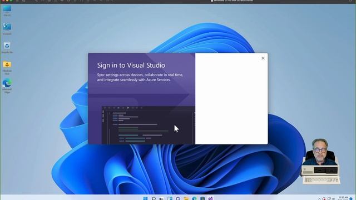The width and height of the screenshot is (356, 200).
Task: Show hidden system tray icons chevron
Action: [319, 199]
